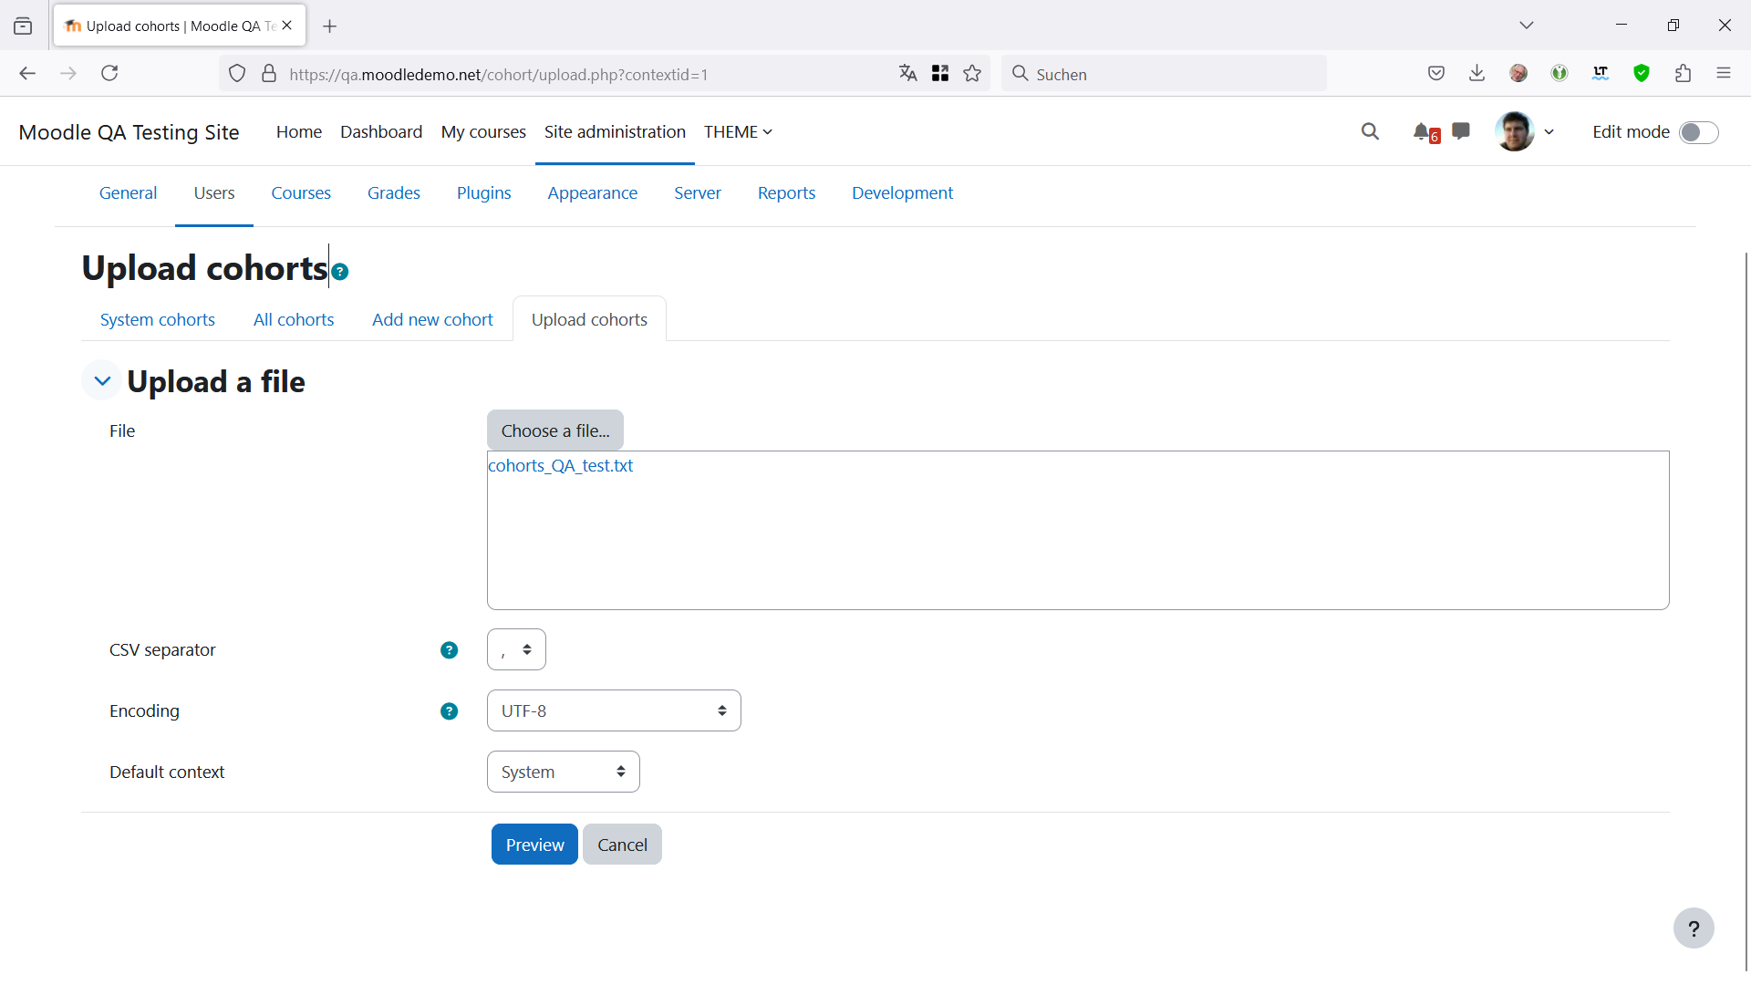Click the translate page icon
Viewport: 1751px width, 985px height.
908,74
